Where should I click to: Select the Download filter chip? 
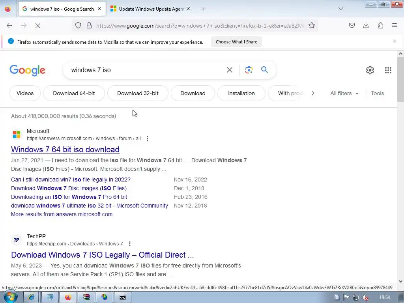coord(193,93)
